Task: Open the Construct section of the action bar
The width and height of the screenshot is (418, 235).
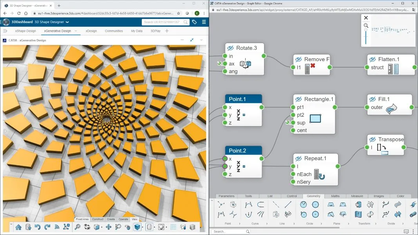Action: tap(98, 219)
